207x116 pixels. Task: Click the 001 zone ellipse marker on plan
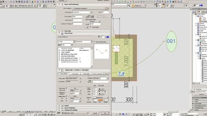point(171,41)
